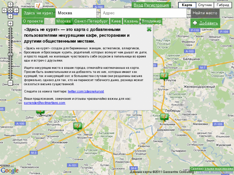Close the project info popup

149,29
